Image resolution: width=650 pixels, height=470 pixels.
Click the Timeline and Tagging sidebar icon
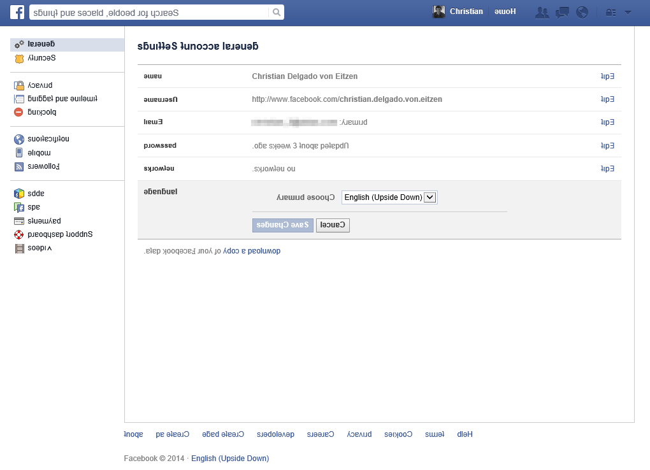(x=19, y=99)
